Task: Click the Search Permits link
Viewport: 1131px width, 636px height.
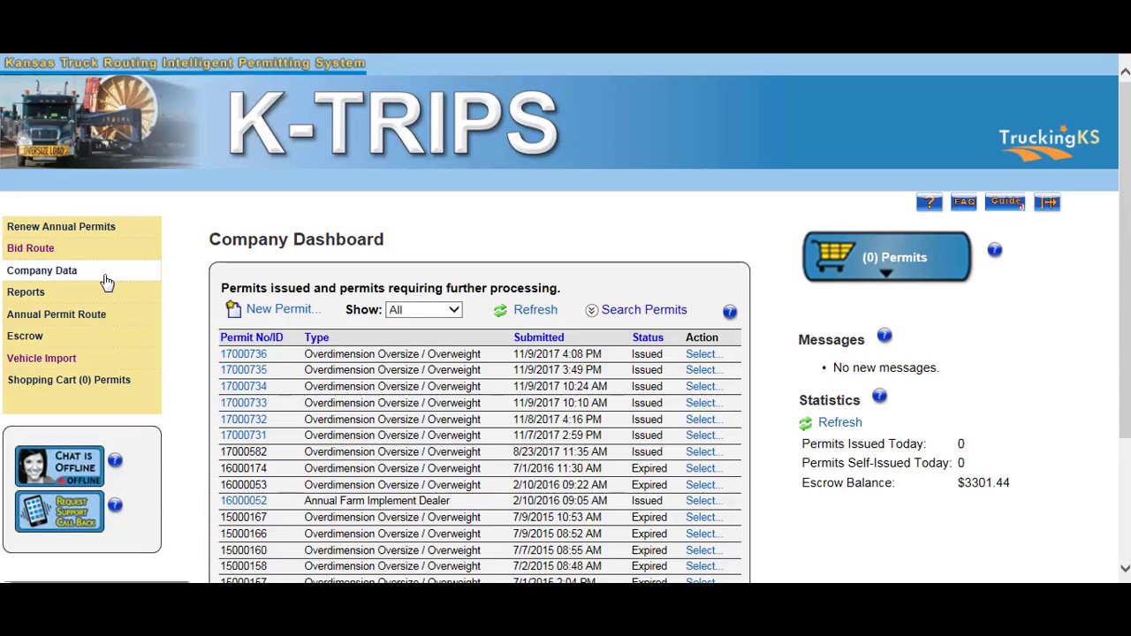Action: pyautogui.click(x=644, y=310)
